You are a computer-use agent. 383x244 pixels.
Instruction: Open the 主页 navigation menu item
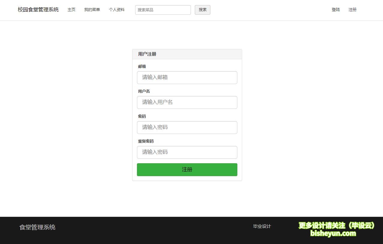click(x=71, y=10)
